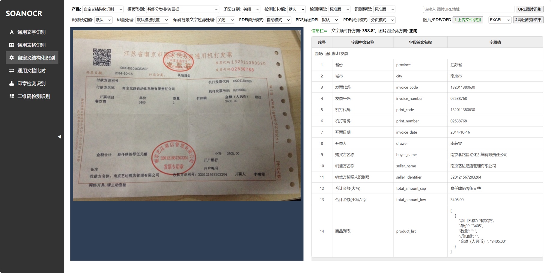This screenshot has width=551, height=273.
Task: Click the 通用文字识别 letter A icon
Action: pyautogui.click(x=11, y=32)
